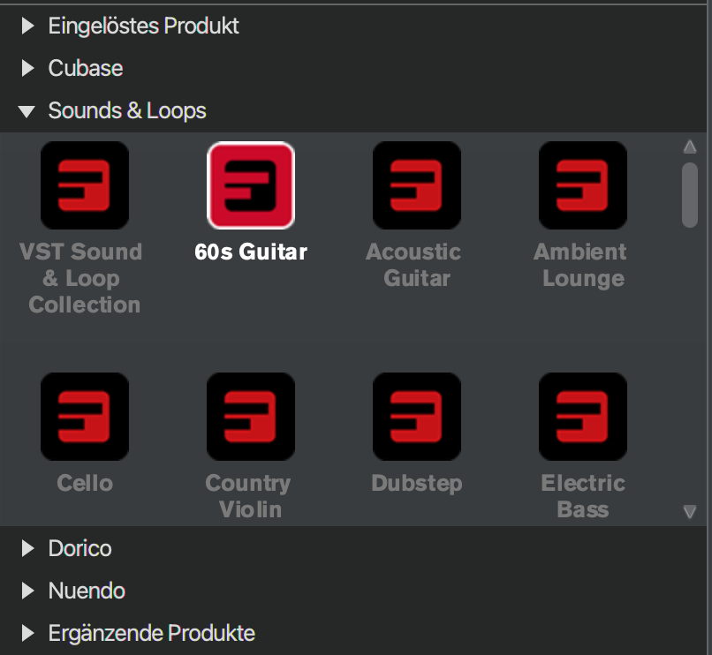Select the Electric Bass icon

pos(583,417)
